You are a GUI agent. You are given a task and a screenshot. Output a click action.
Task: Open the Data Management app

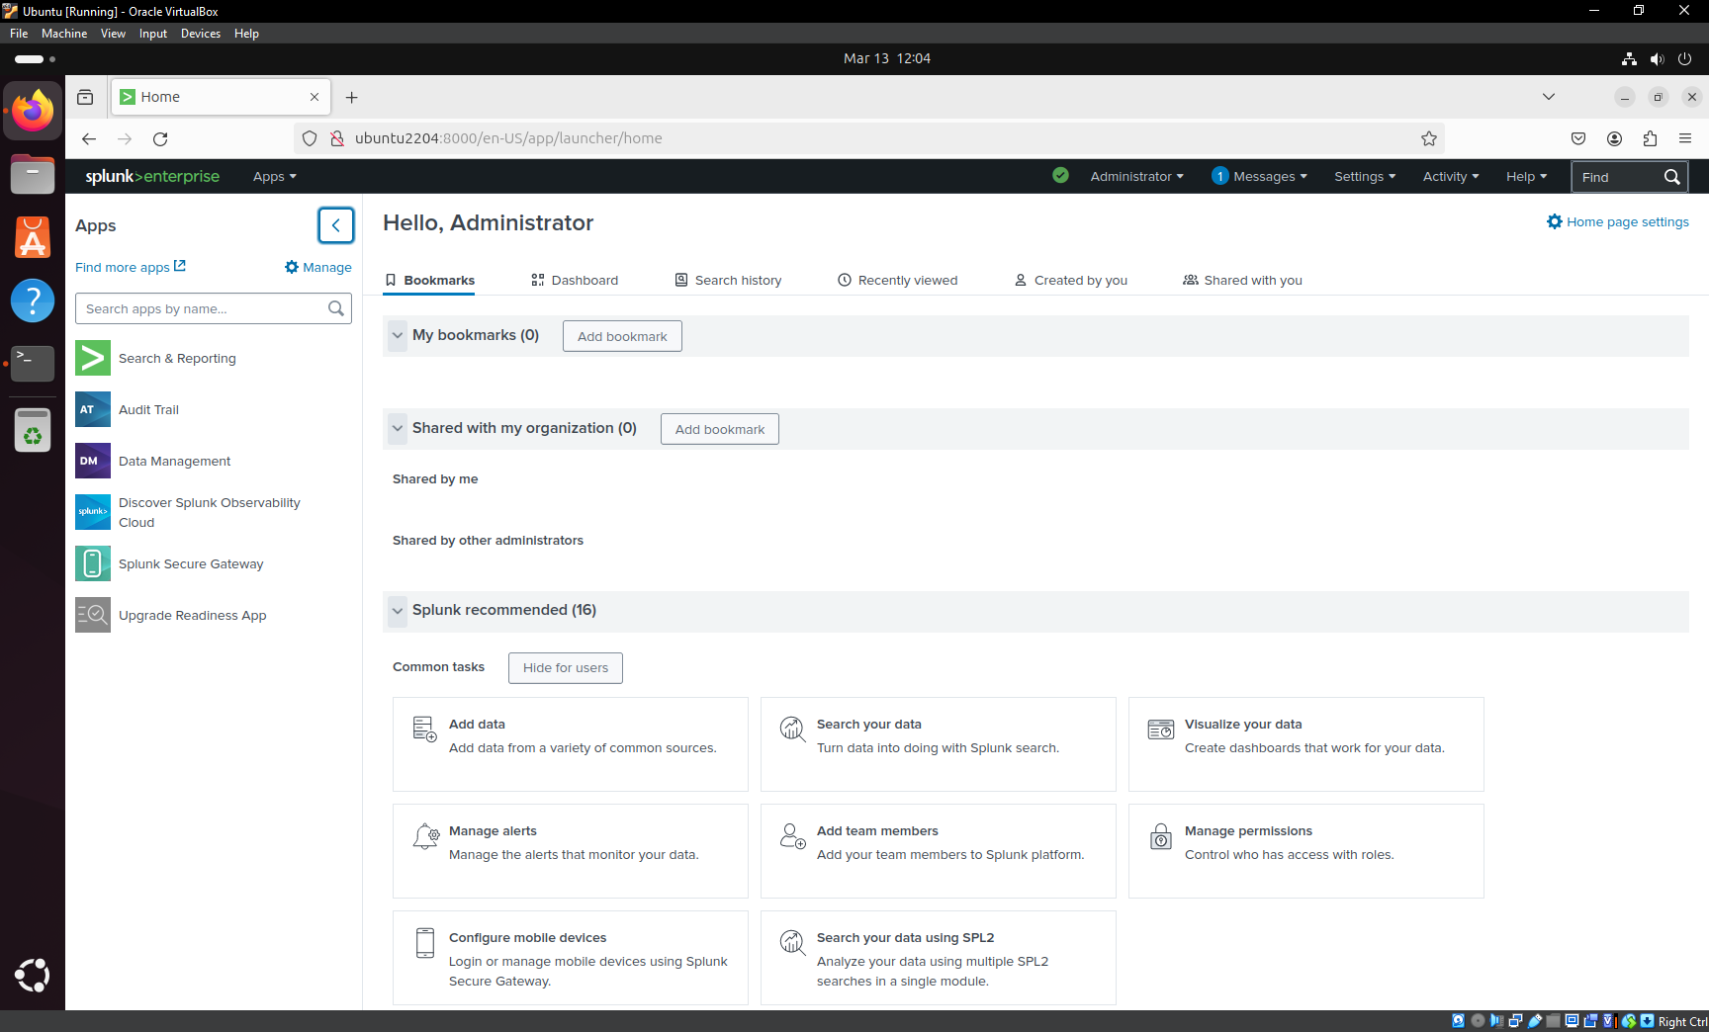[x=174, y=461]
